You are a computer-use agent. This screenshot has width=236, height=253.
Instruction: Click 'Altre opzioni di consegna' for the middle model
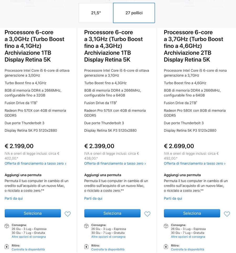pos(108,236)
